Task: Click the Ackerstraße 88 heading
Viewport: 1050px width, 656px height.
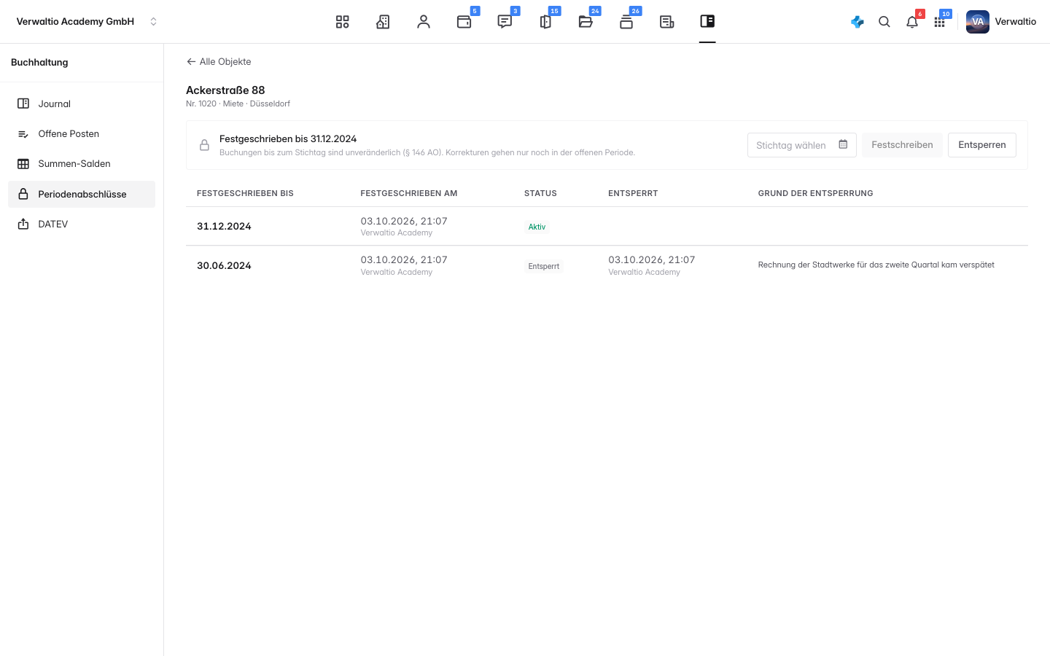Action: coord(225,90)
